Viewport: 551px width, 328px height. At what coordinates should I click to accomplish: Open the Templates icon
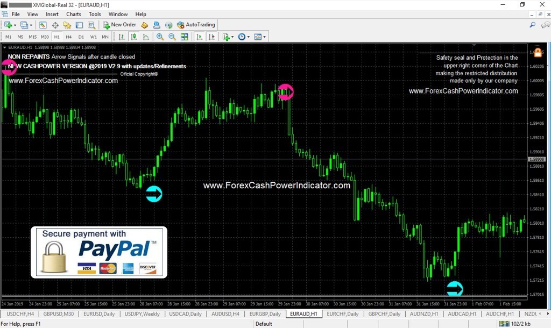click(x=258, y=37)
